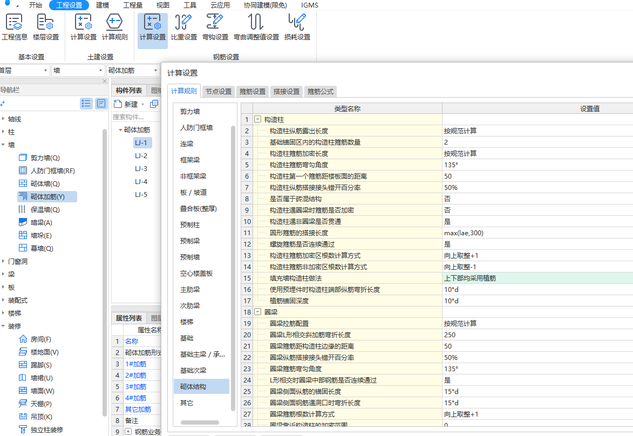The height and width of the screenshot is (436, 633).
Task: Select the 墙面(W) icon under 装修
Action: pyautogui.click(x=23, y=390)
